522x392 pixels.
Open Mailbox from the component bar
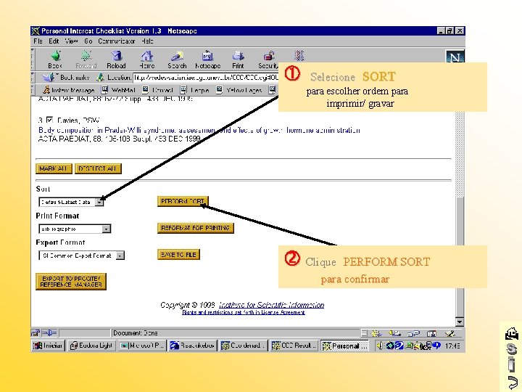point(395,333)
